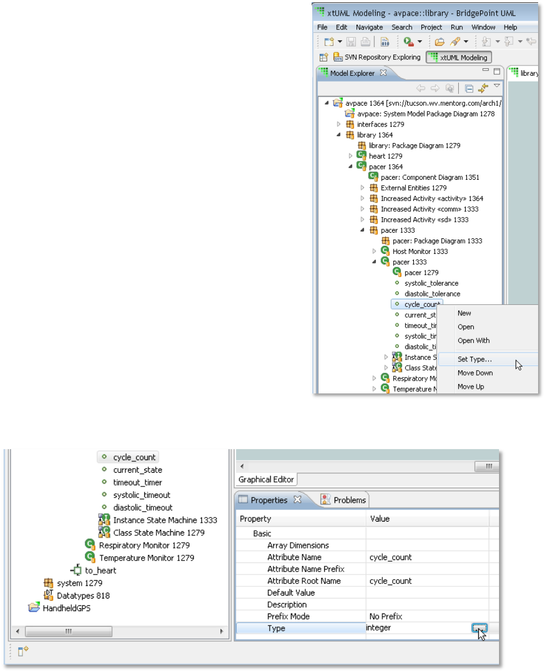Expand Increased Activity «comm» 1333
This screenshot has height=672, width=545.
tap(362, 209)
